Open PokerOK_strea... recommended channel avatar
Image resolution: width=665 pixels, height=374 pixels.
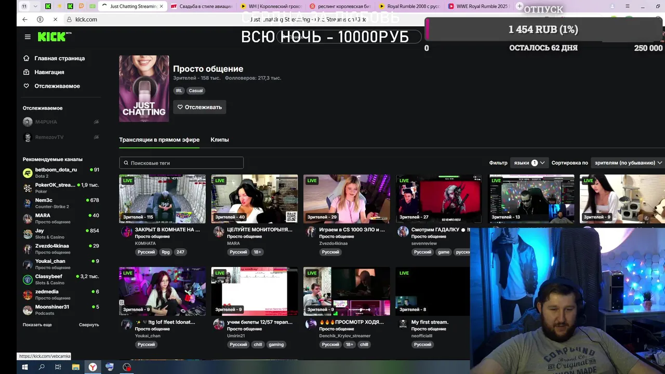28,188
